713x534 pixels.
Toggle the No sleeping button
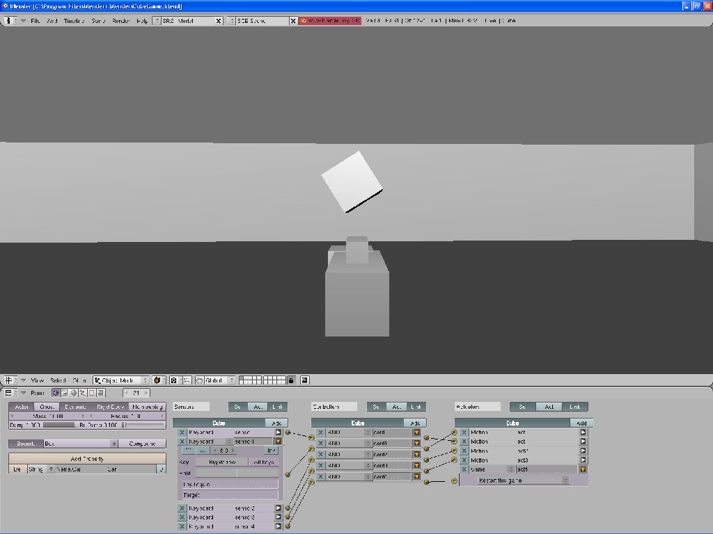pos(148,407)
